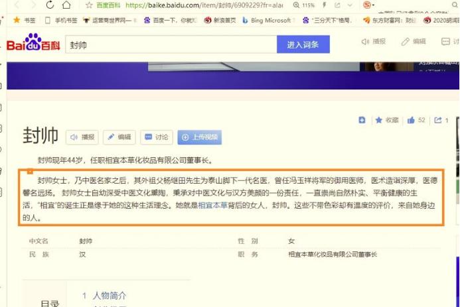The width and height of the screenshot is (460, 307).
Task: Open "三分天下"格局 bookmark
Action: click(327, 20)
